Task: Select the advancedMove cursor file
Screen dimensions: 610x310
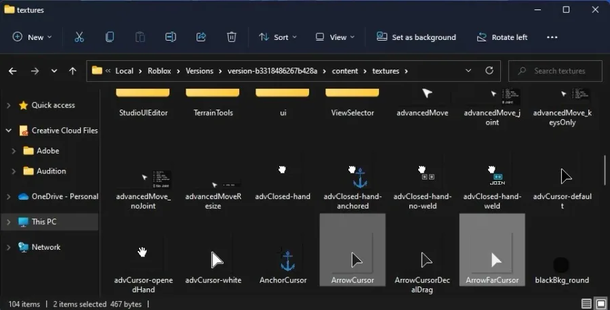Action: tap(422, 103)
